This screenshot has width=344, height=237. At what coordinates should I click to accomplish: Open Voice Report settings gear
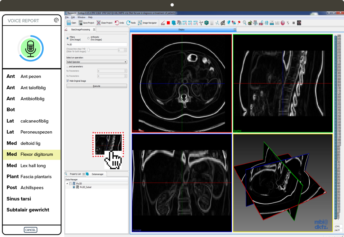coord(56,20)
